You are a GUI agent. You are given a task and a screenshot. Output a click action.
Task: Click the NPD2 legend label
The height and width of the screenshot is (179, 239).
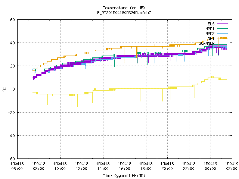coord(210,34)
